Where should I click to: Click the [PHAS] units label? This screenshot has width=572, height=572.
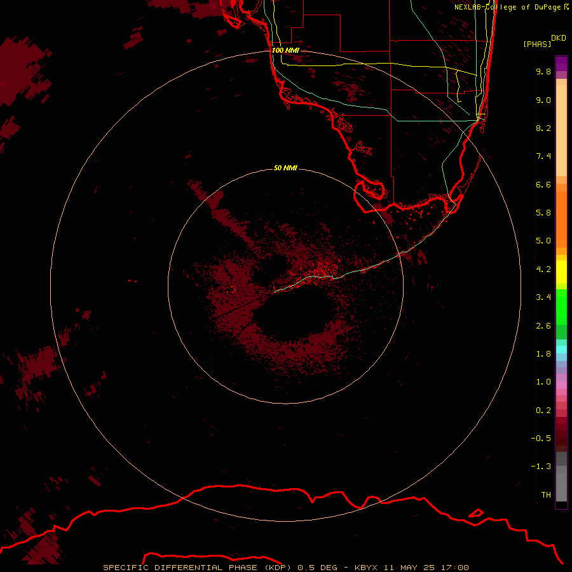pos(537,44)
